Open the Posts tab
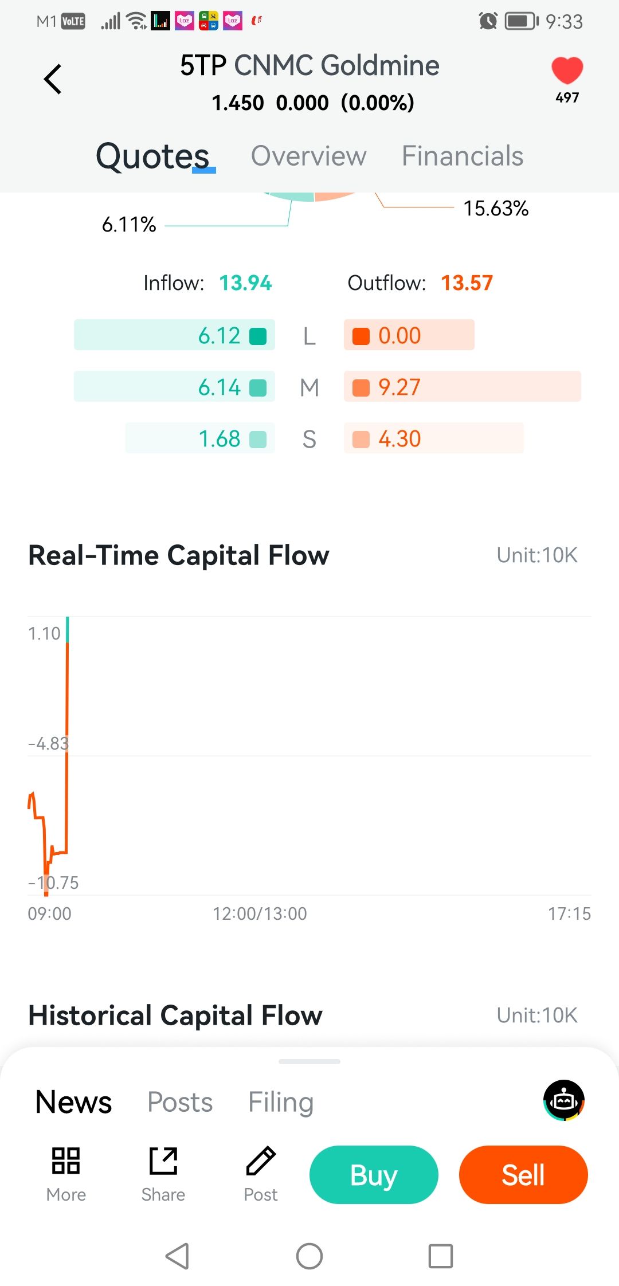This screenshot has width=619, height=1286. (x=180, y=1102)
